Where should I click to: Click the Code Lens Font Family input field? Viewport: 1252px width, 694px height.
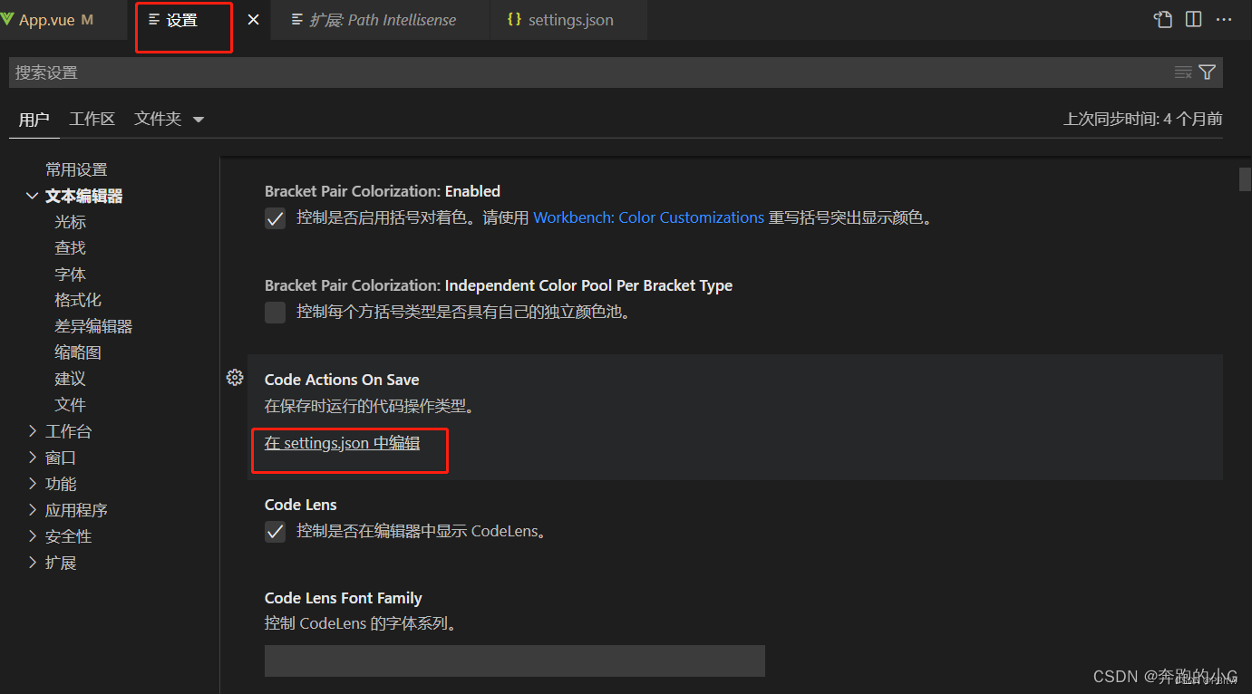tap(515, 660)
